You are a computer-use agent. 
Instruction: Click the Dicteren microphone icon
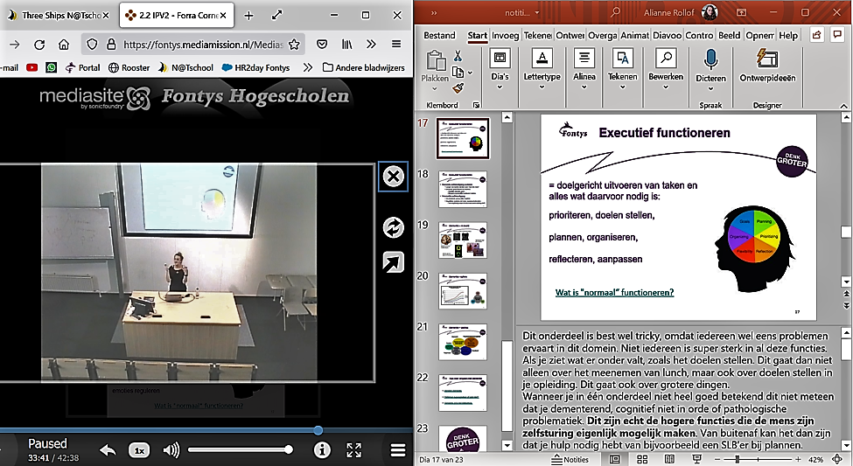point(710,59)
